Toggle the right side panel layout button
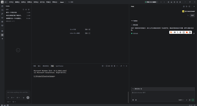This screenshot has width=197, height=106. click(174, 2)
